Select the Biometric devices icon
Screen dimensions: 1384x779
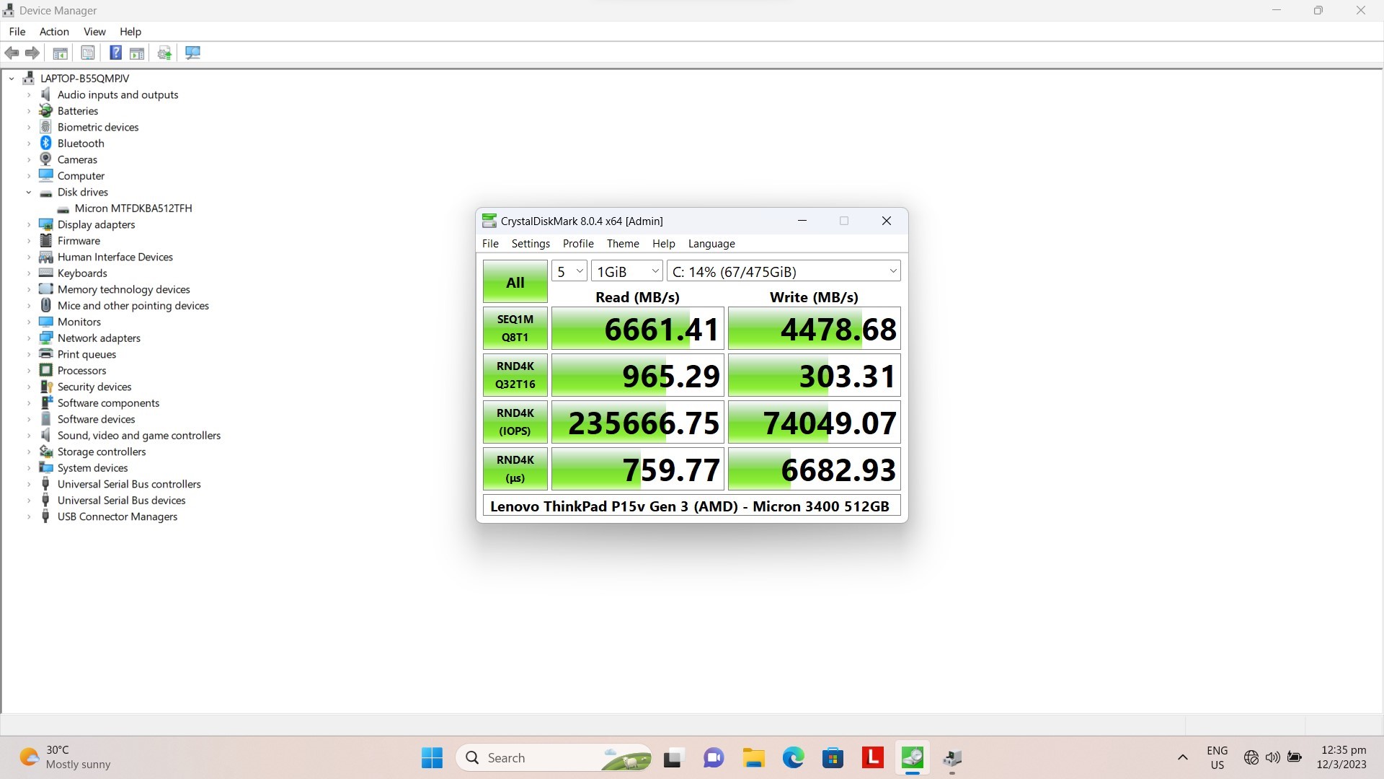46,127
